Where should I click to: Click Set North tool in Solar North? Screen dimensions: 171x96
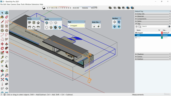click(99, 26)
